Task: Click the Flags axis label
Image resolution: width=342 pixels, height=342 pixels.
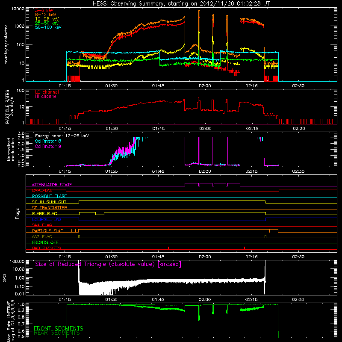Action: pos(18,213)
